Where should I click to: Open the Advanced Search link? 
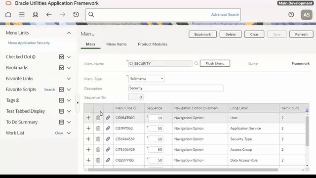click(x=225, y=14)
